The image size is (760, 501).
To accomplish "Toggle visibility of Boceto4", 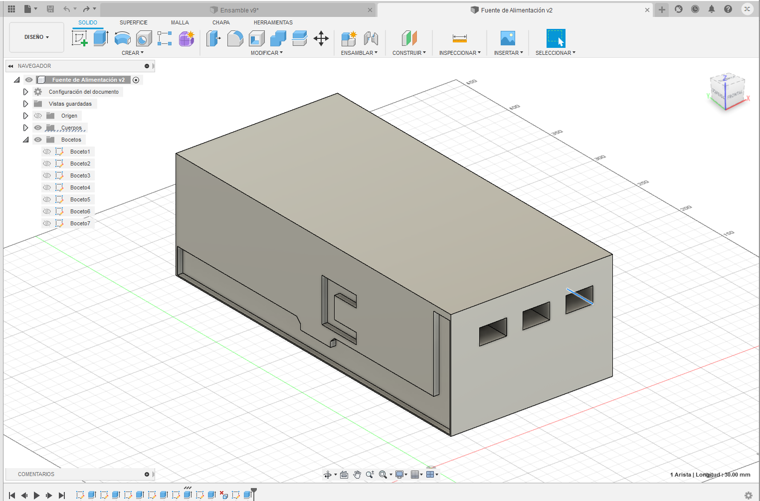I will [x=47, y=187].
